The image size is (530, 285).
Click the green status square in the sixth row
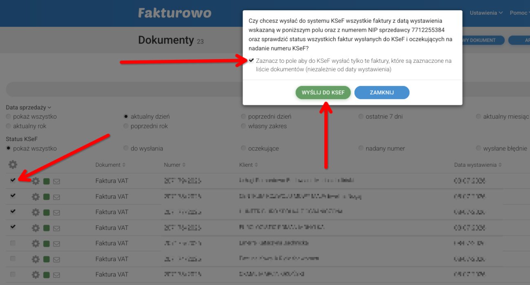pyautogui.click(x=46, y=259)
